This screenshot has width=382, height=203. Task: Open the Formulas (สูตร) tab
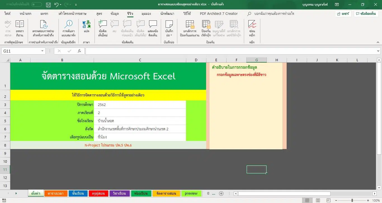tap(99, 13)
